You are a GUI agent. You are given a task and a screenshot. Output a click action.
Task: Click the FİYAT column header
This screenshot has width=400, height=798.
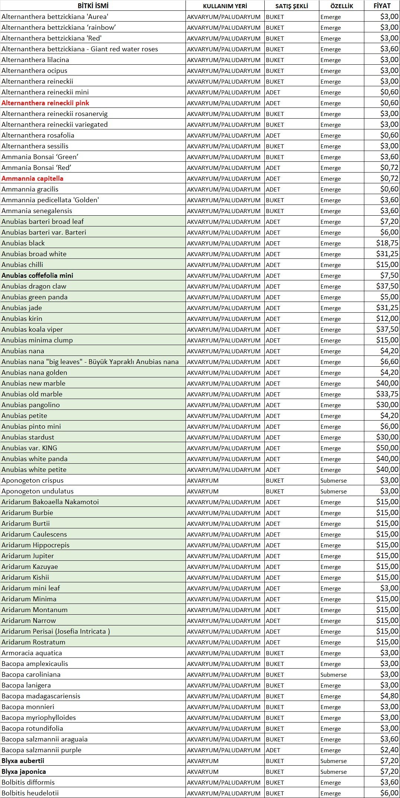[x=382, y=6]
